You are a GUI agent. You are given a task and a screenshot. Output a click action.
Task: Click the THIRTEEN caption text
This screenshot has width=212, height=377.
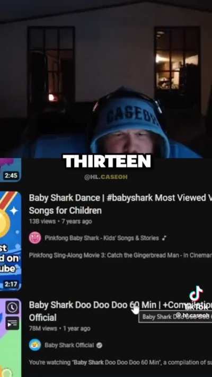click(x=107, y=161)
